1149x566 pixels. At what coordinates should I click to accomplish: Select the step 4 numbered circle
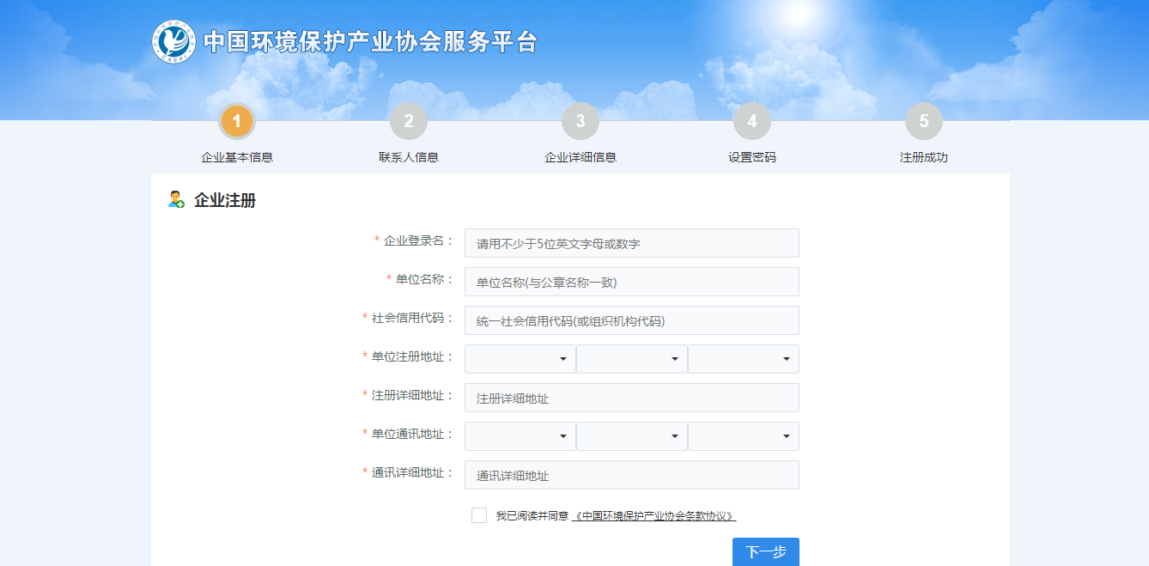click(x=752, y=121)
